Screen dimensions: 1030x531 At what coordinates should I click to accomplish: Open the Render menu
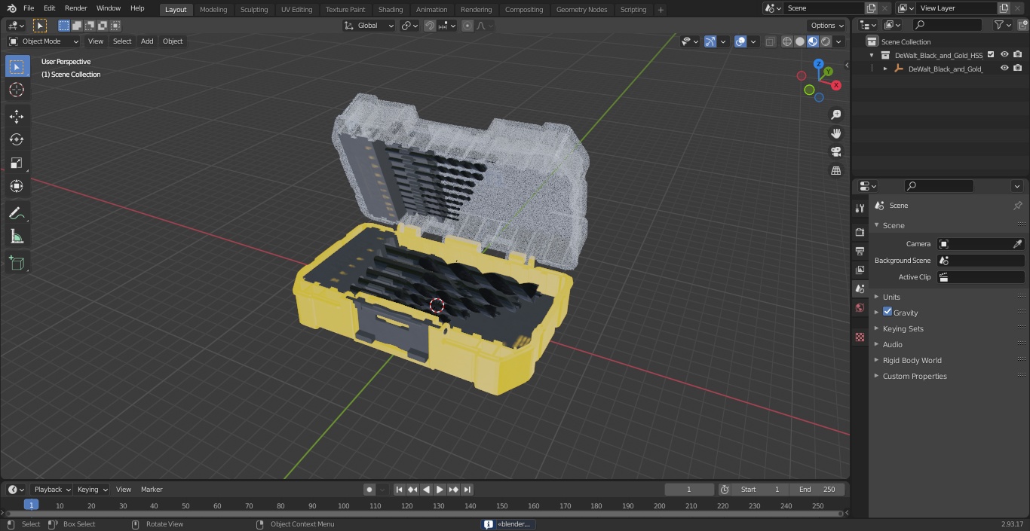(75, 8)
